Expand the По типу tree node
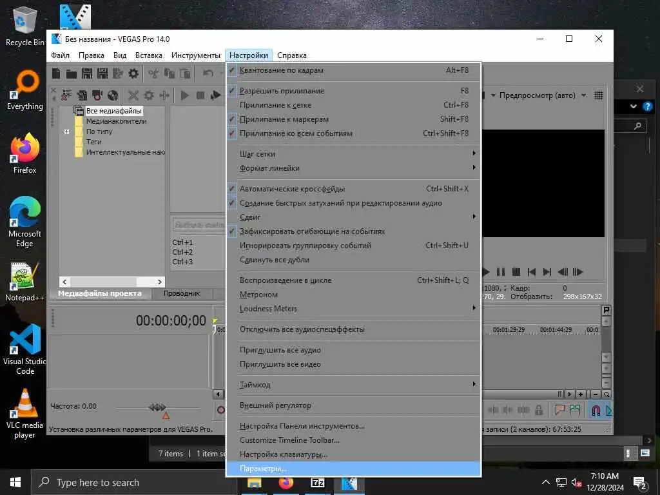Screen dimensions: 660x495 point(66,131)
